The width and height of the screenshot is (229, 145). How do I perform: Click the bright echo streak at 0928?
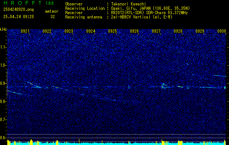[180, 87]
